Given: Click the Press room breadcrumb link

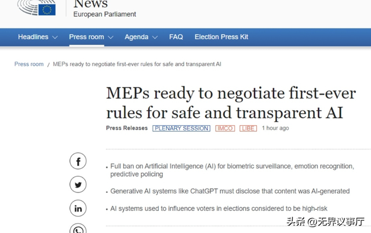Looking at the screenshot, I should pos(29,64).
